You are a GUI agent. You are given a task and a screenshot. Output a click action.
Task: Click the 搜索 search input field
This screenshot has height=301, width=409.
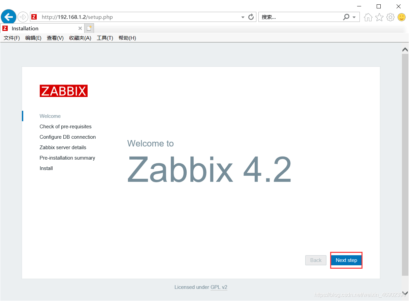(x=300, y=17)
